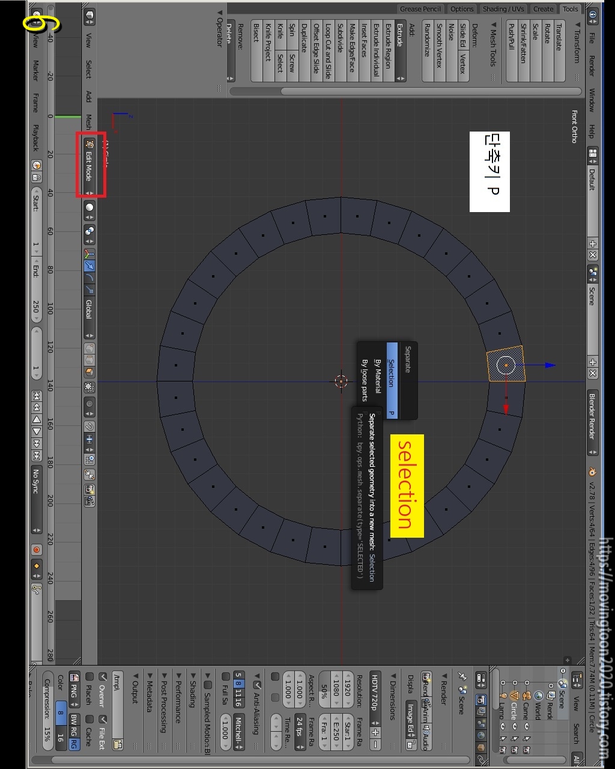
Task: Expand the Post Processing panel
Action: coord(163,702)
